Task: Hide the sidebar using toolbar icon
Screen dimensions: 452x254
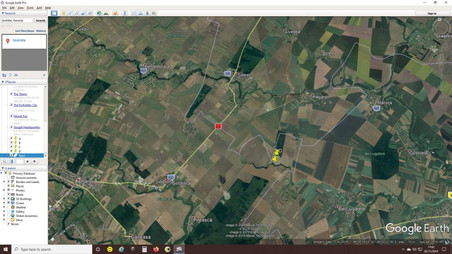Action: click(x=54, y=13)
